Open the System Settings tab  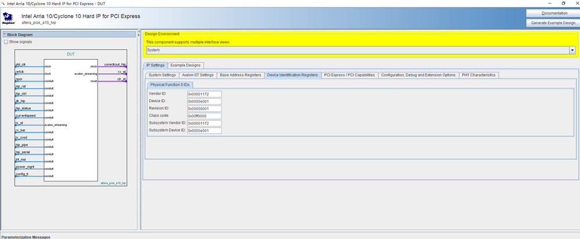click(x=162, y=75)
